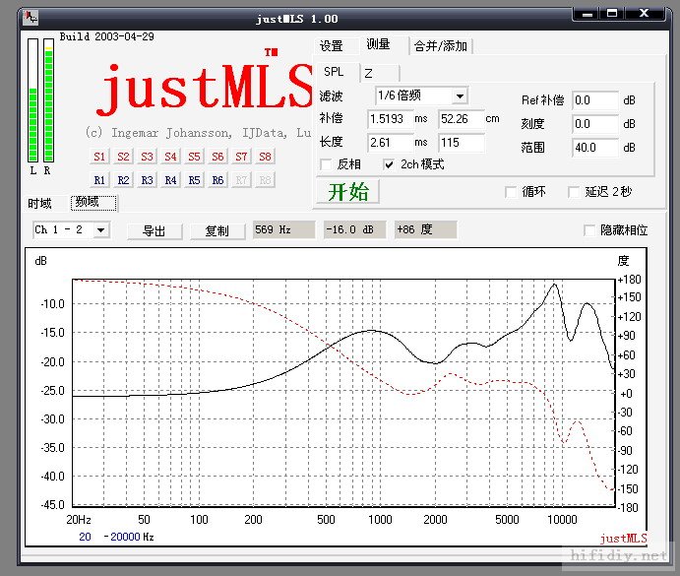Select the S6 store slot

tap(217, 157)
